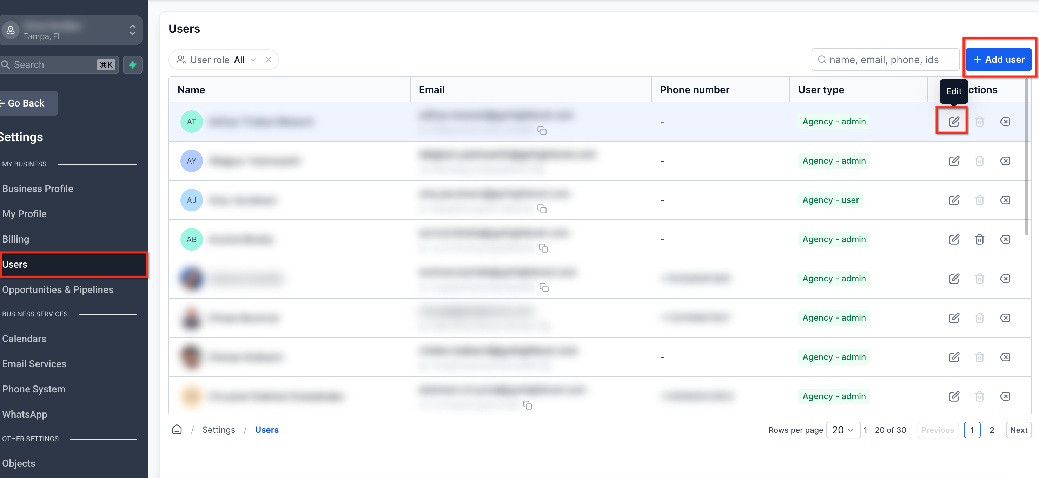Image resolution: width=1039 pixels, height=478 pixels.
Task: Click Settings in the breadcrumb
Action: tap(218, 430)
